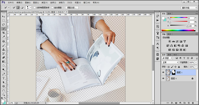The height and width of the screenshot is (105, 199).
Task: Open 文件(F) menu
Action: (x=11, y=3)
